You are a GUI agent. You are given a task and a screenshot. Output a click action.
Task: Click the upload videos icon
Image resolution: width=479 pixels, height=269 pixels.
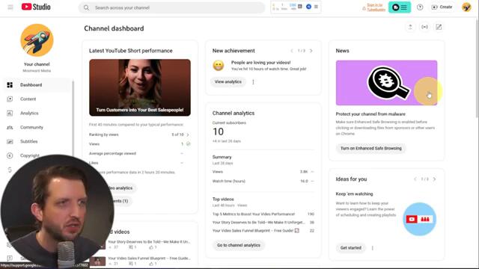coord(410,27)
